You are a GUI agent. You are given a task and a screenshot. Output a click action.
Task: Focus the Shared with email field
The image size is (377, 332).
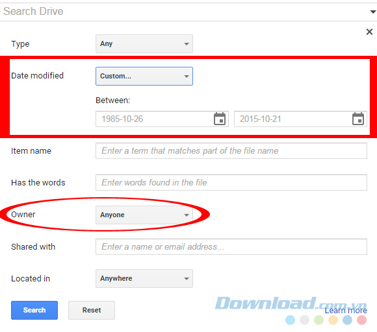click(x=231, y=246)
